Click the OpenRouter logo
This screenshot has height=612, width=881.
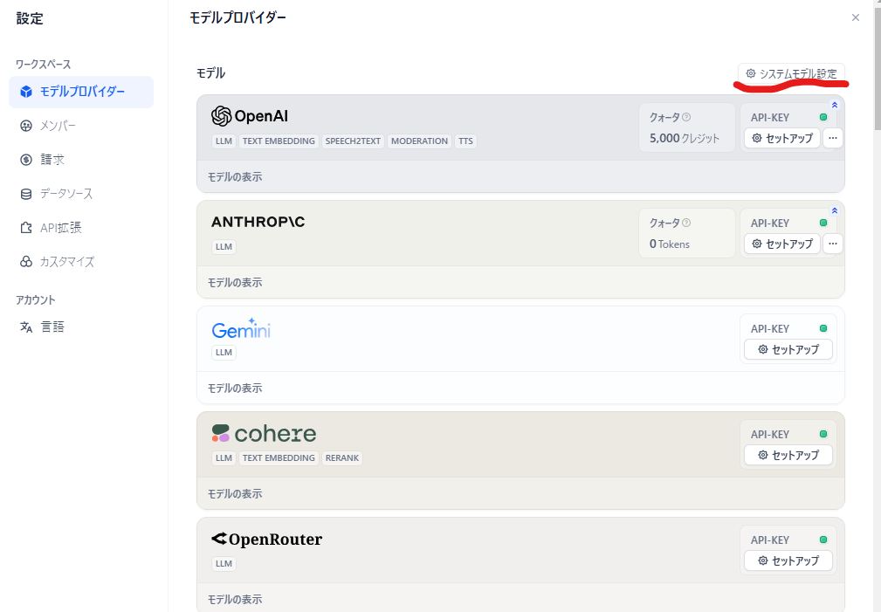point(267,540)
